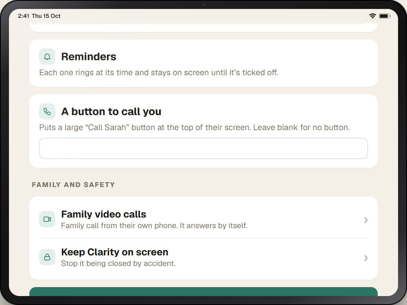
Task: Click the video camera icon for Family video calls
Action: click(x=47, y=219)
